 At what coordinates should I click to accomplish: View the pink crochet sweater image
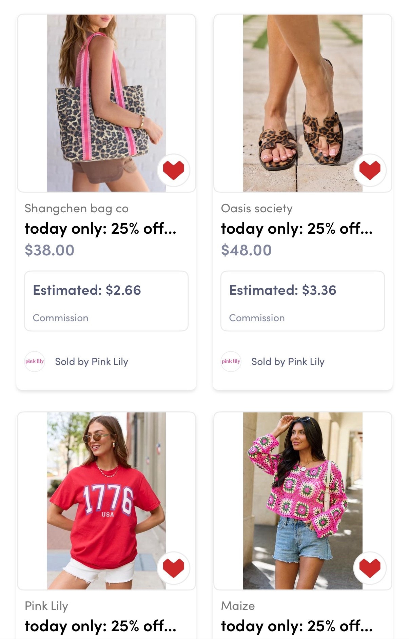[303, 501]
